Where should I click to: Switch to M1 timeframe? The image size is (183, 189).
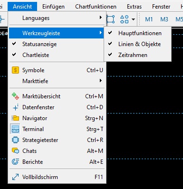coord(149,19)
